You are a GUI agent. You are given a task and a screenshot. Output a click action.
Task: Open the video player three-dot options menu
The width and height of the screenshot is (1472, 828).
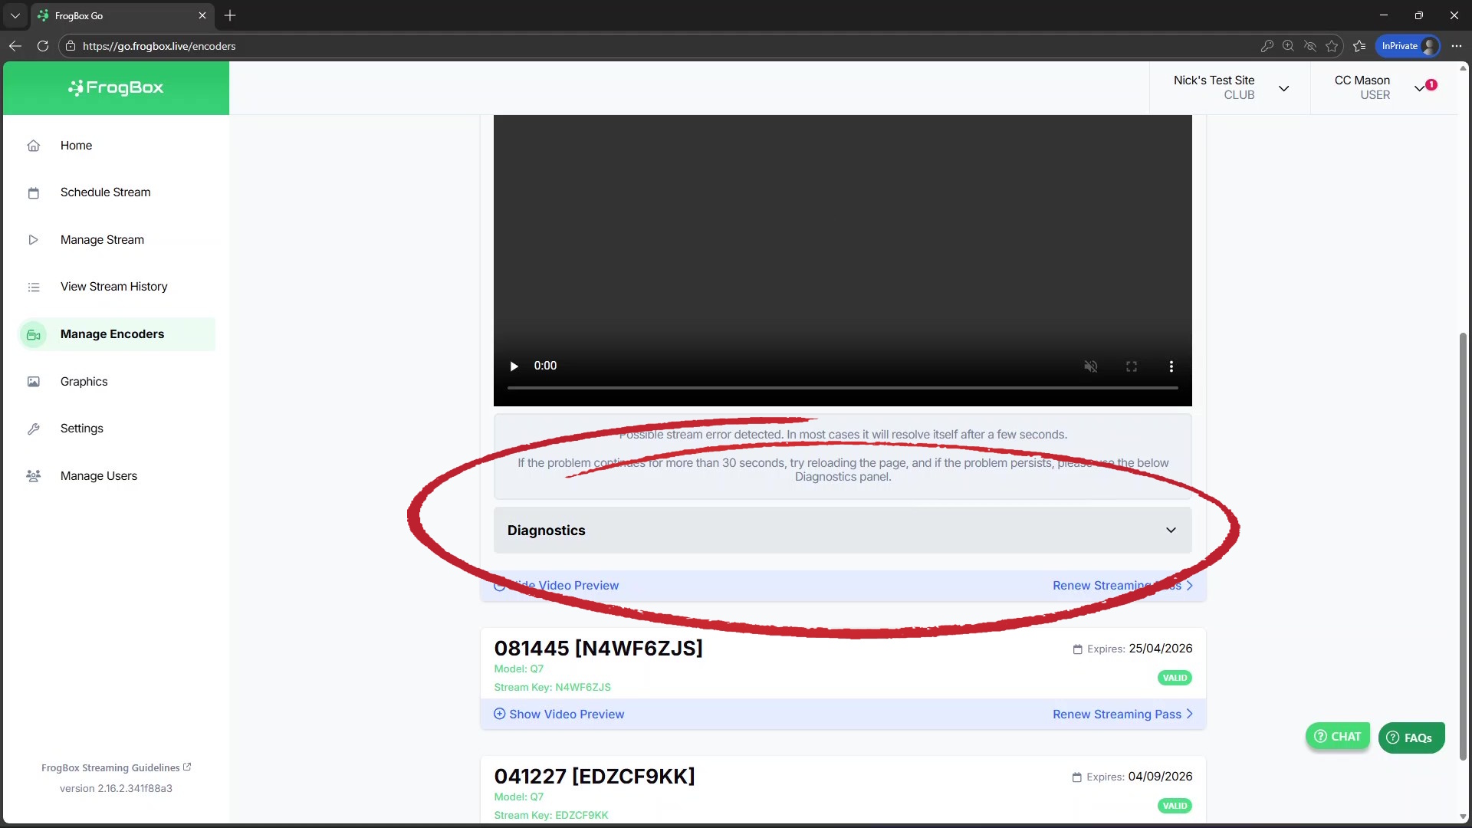pos(1171,366)
